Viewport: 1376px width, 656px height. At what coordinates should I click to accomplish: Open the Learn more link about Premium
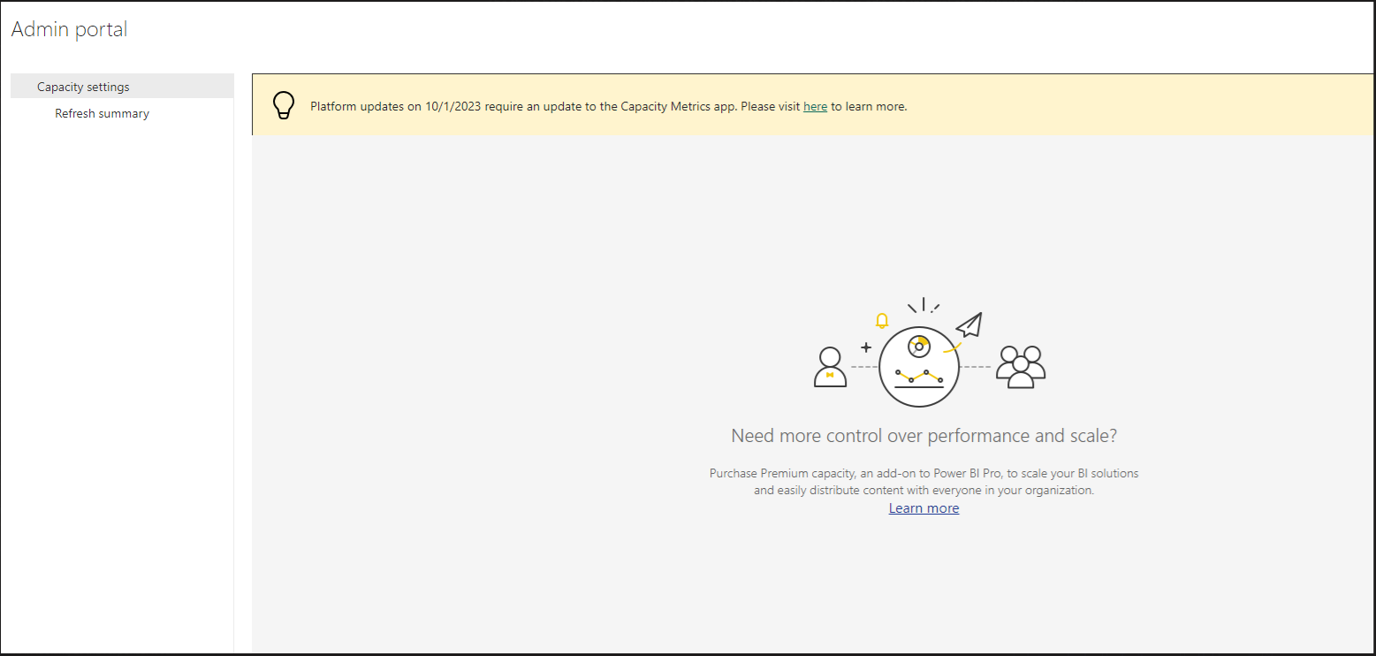924,508
